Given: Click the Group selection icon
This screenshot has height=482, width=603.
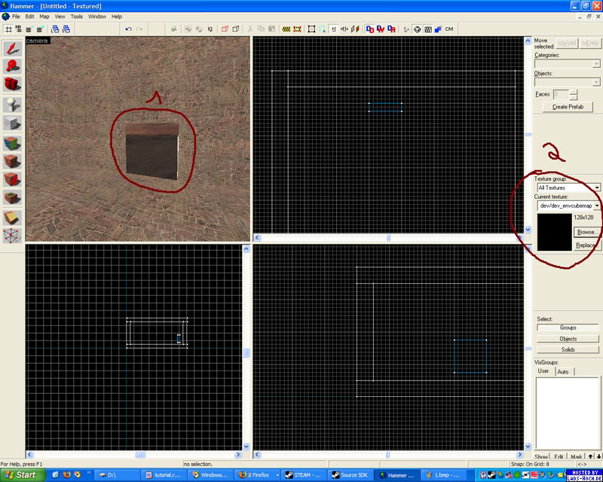Looking at the screenshot, I should pyautogui.click(x=188, y=29).
